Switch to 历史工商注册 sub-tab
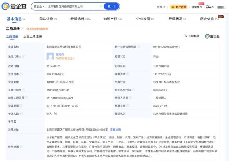 (x=33, y=37)
